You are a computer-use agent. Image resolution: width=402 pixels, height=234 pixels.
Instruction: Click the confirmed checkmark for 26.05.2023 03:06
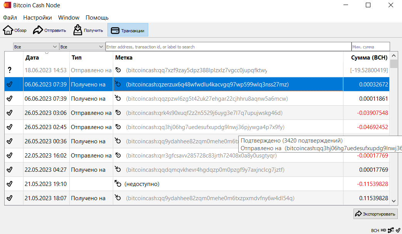10,113
